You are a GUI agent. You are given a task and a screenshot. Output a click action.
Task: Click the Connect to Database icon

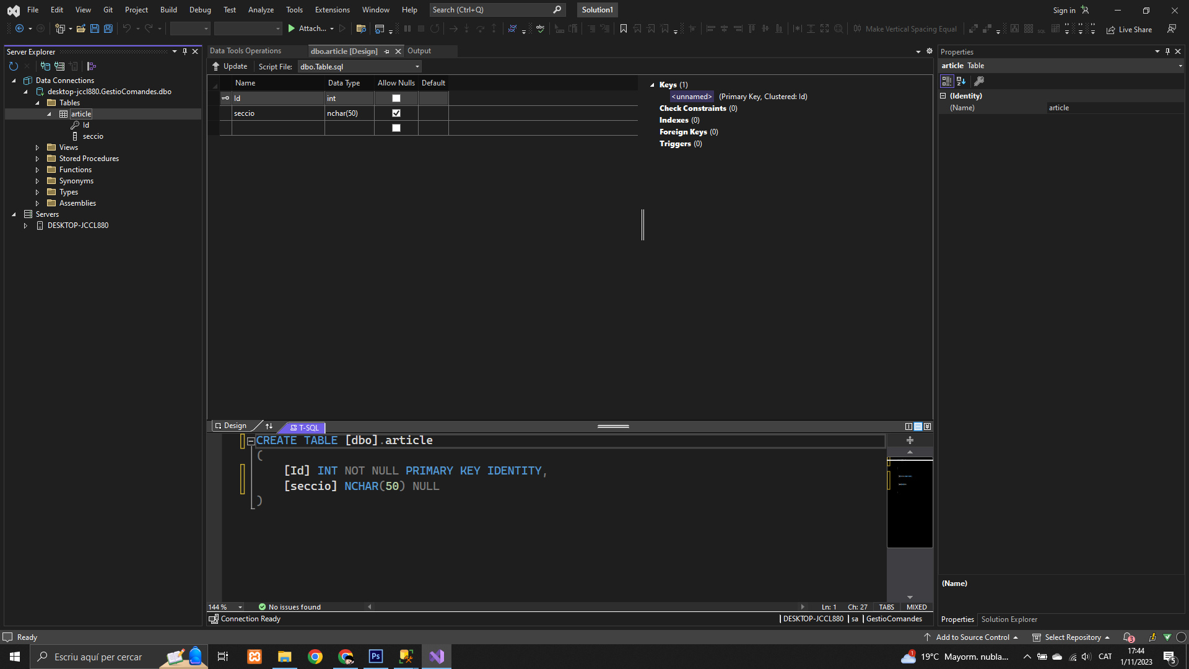pyautogui.click(x=45, y=66)
